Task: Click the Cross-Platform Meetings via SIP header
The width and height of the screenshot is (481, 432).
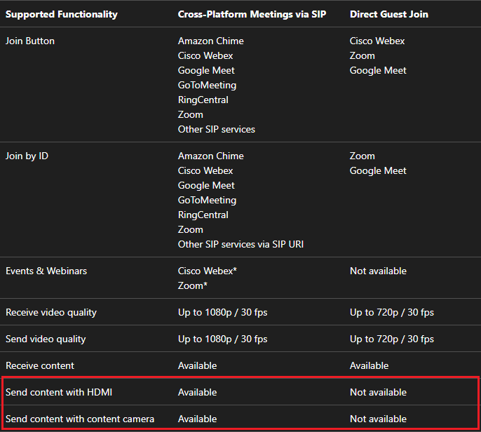Action: click(252, 15)
